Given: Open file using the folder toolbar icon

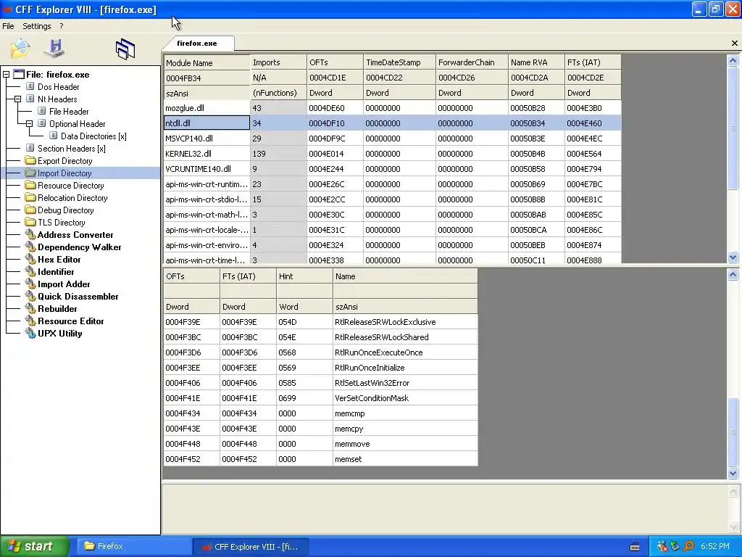Looking at the screenshot, I should (x=20, y=49).
